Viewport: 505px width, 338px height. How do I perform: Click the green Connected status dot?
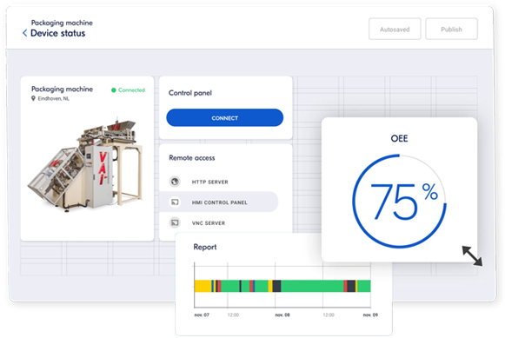pyautogui.click(x=113, y=90)
